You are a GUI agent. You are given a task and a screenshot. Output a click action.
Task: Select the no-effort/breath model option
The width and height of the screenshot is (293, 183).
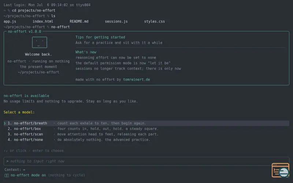146,123
